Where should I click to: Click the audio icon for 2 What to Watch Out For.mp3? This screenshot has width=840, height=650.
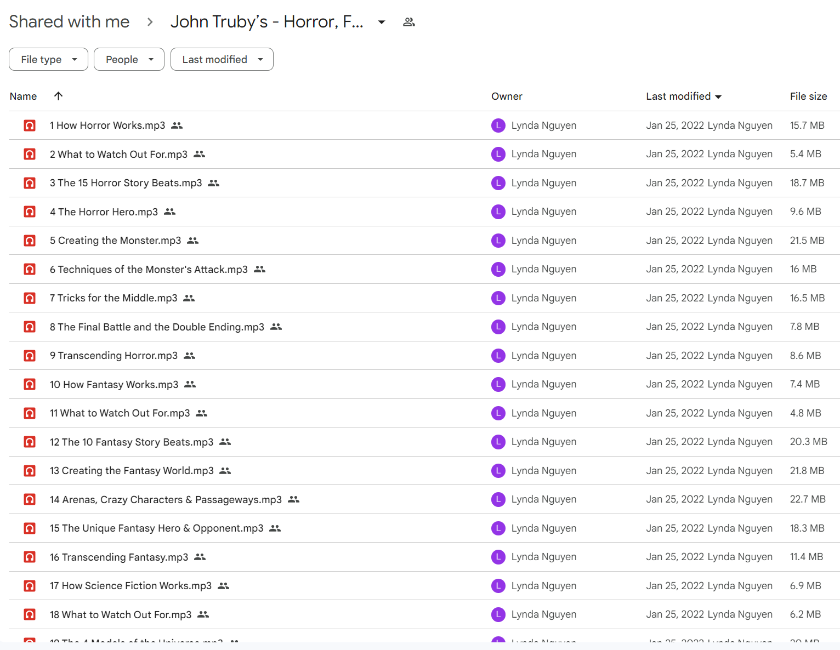coord(30,154)
